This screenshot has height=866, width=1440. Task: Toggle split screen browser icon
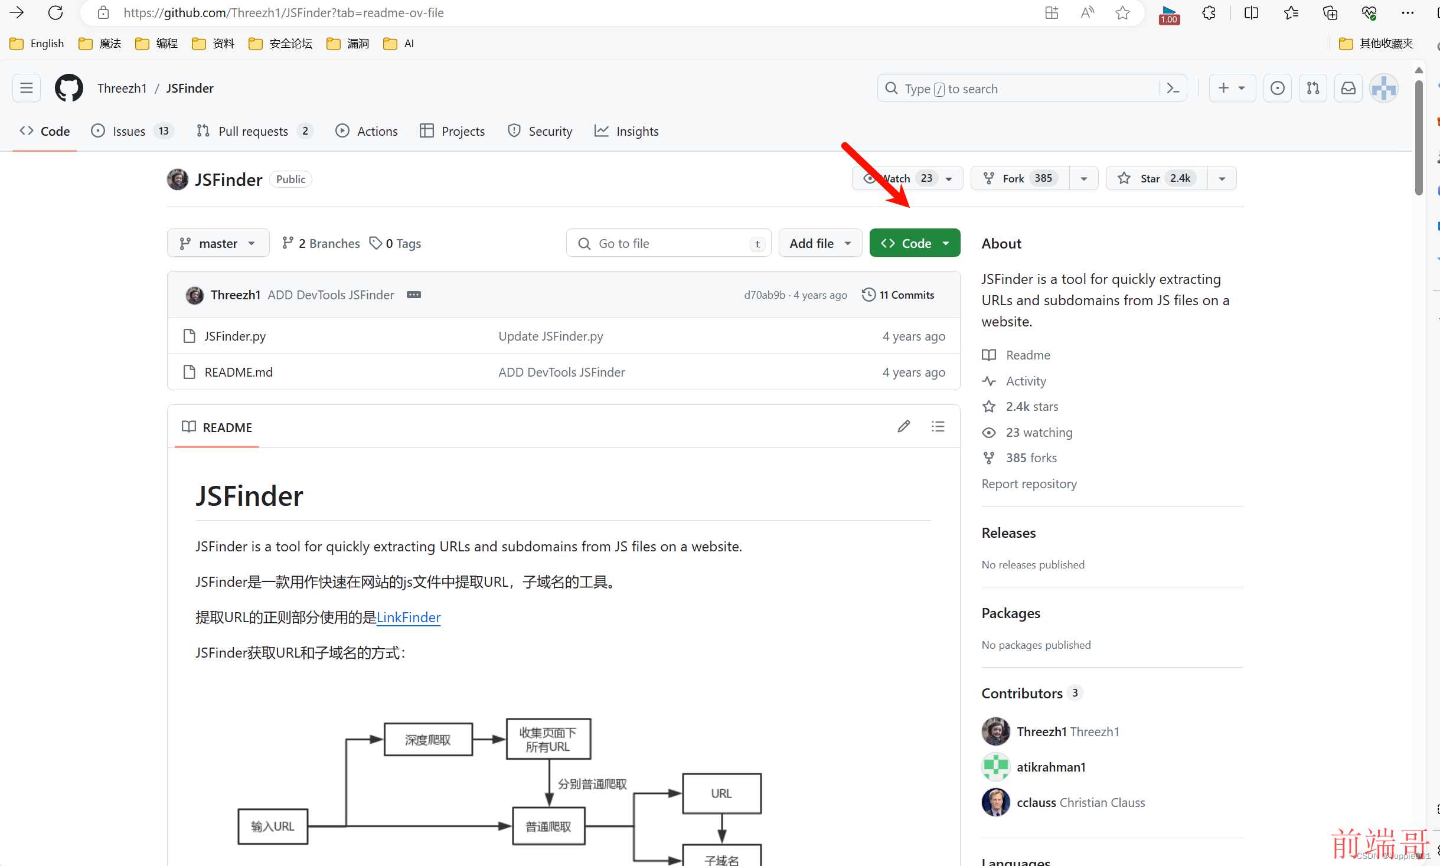pyautogui.click(x=1251, y=12)
